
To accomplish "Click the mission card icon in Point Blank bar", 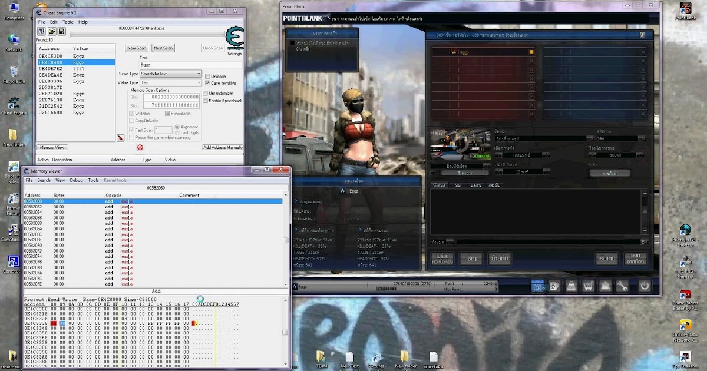I will click(x=554, y=286).
